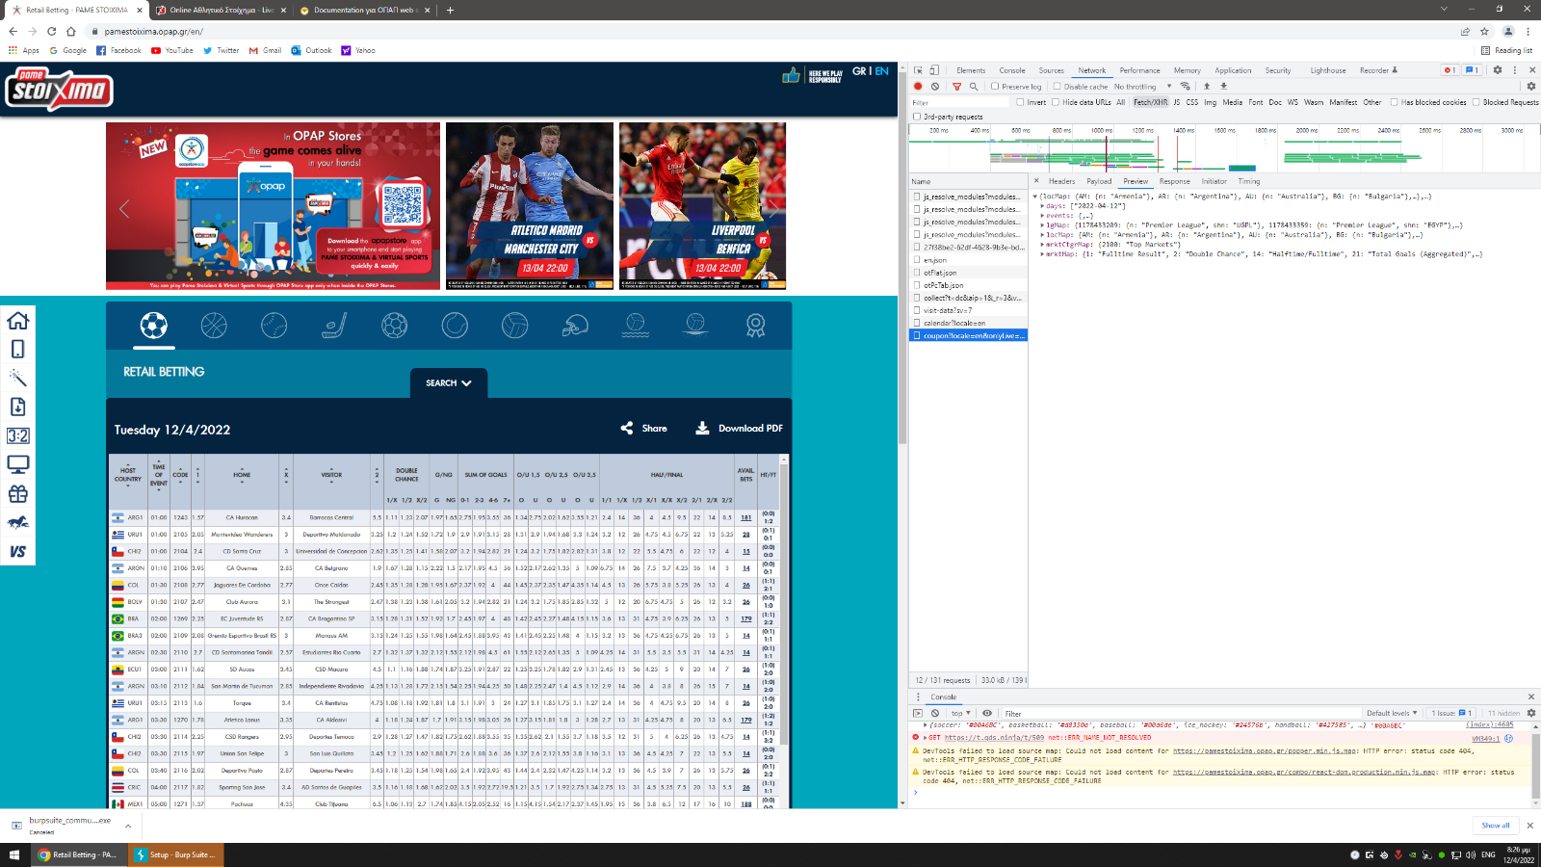Switch site language to GR
The height and width of the screenshot is (867, 1541).
tap(859, 71)
